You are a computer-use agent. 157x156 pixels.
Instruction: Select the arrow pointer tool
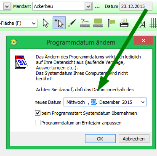pyautogui.click(x=46, y=23)
